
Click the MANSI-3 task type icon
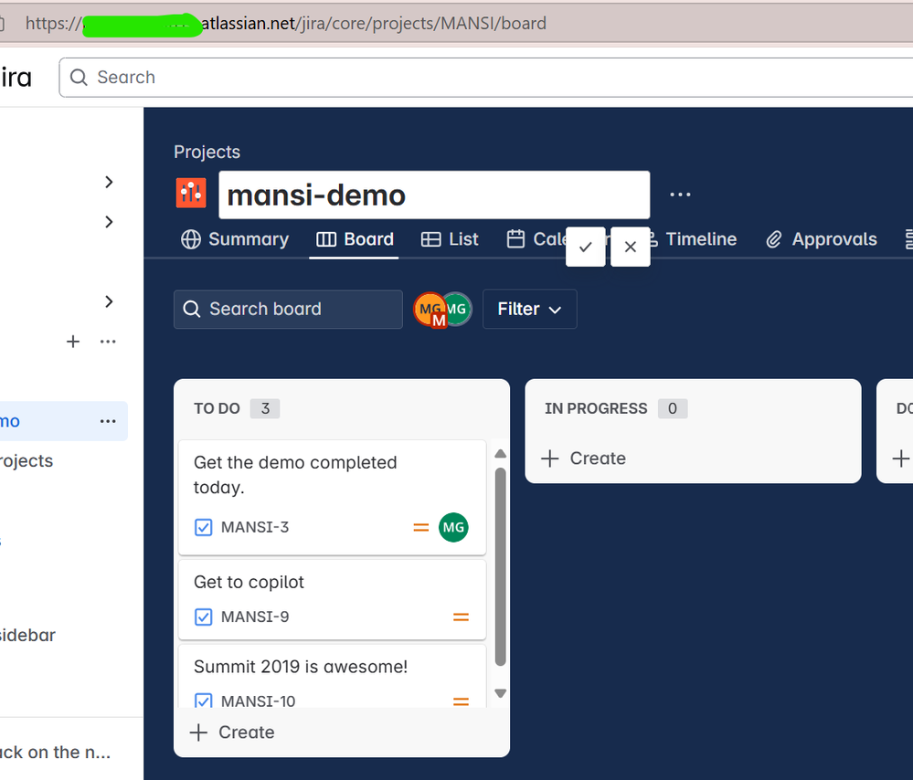203,527
